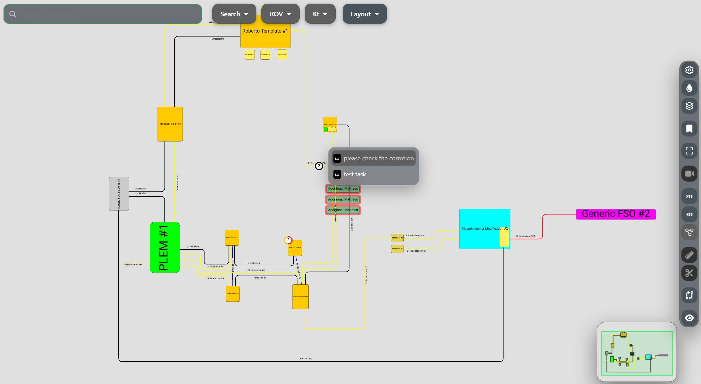Click the black circled 2 task badge
Viewport: 701px width, 384px height.
click(319, 166)
